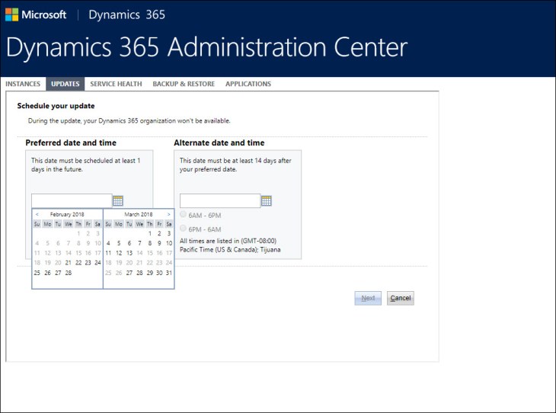This screenshot has width=556, height=413.
Task: Click the Pacific Time zone note text
Action: pyautogui.click(x=230, y=245)
